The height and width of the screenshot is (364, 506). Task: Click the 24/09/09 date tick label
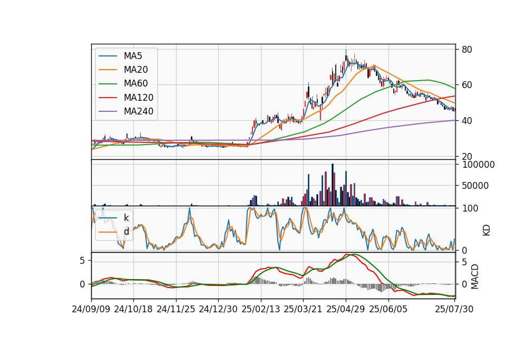(91, 309)
